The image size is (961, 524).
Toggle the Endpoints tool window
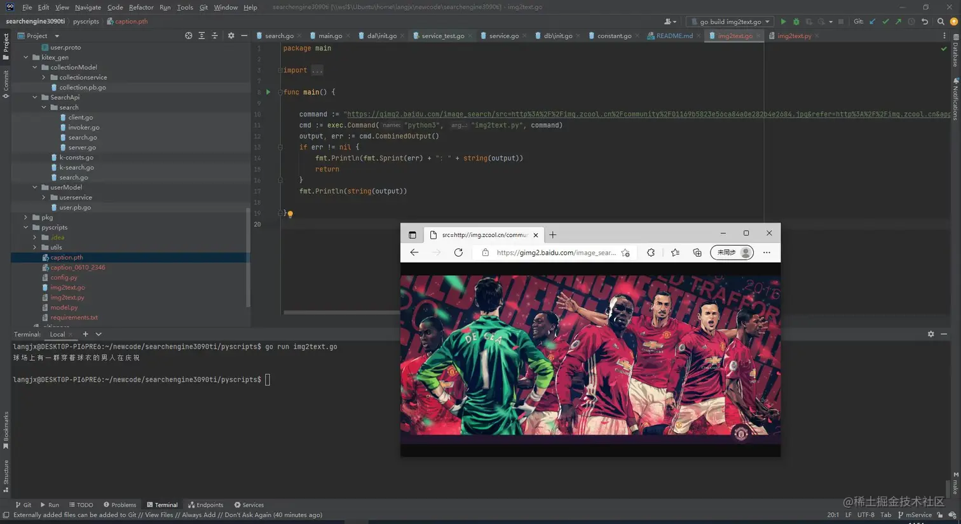206,505
